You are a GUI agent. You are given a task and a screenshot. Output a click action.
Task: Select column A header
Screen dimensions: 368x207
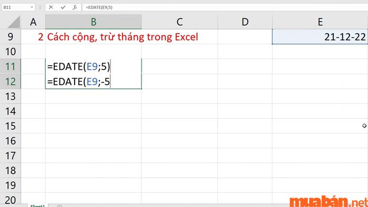pyautogui.click(x=33, y=22)
